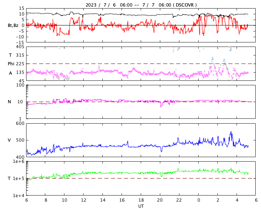Click the 600 tick label on speed panel
The height and width of the screenshot is (209, 261).
[20, 124]
